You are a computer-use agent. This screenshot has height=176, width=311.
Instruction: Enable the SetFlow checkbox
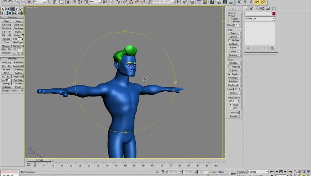[x=230, y=40]
